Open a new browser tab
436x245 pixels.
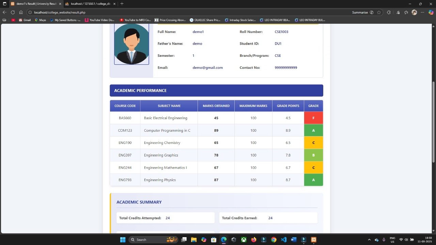coord(122,4)
